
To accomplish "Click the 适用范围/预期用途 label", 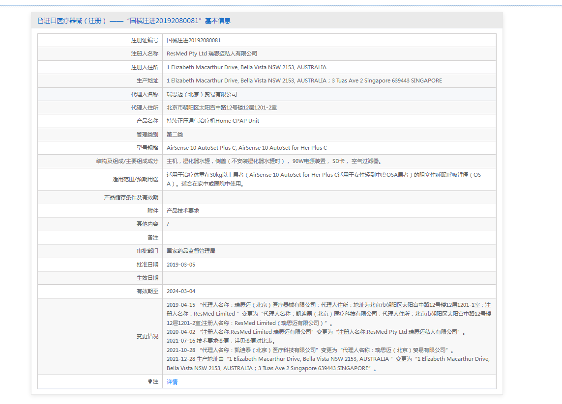I will click(136, 179).
